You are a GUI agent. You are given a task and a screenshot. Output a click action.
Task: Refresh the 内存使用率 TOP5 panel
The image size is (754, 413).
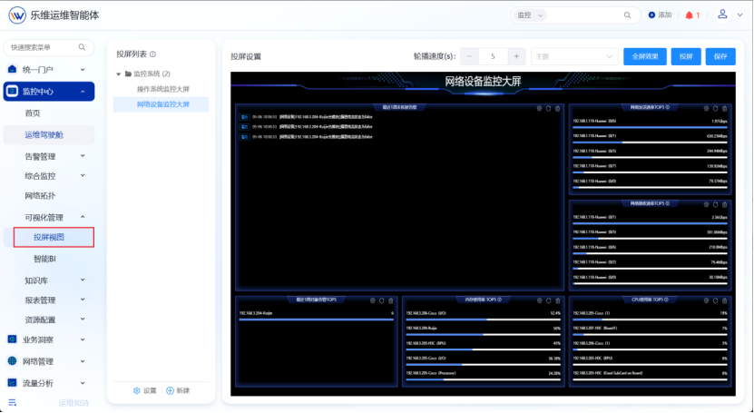[549, 300]
